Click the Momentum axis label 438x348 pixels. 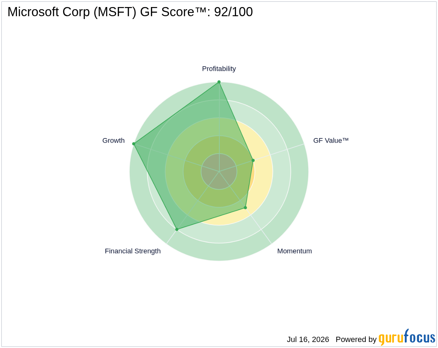pyautogui.click(x=294, y=251)
